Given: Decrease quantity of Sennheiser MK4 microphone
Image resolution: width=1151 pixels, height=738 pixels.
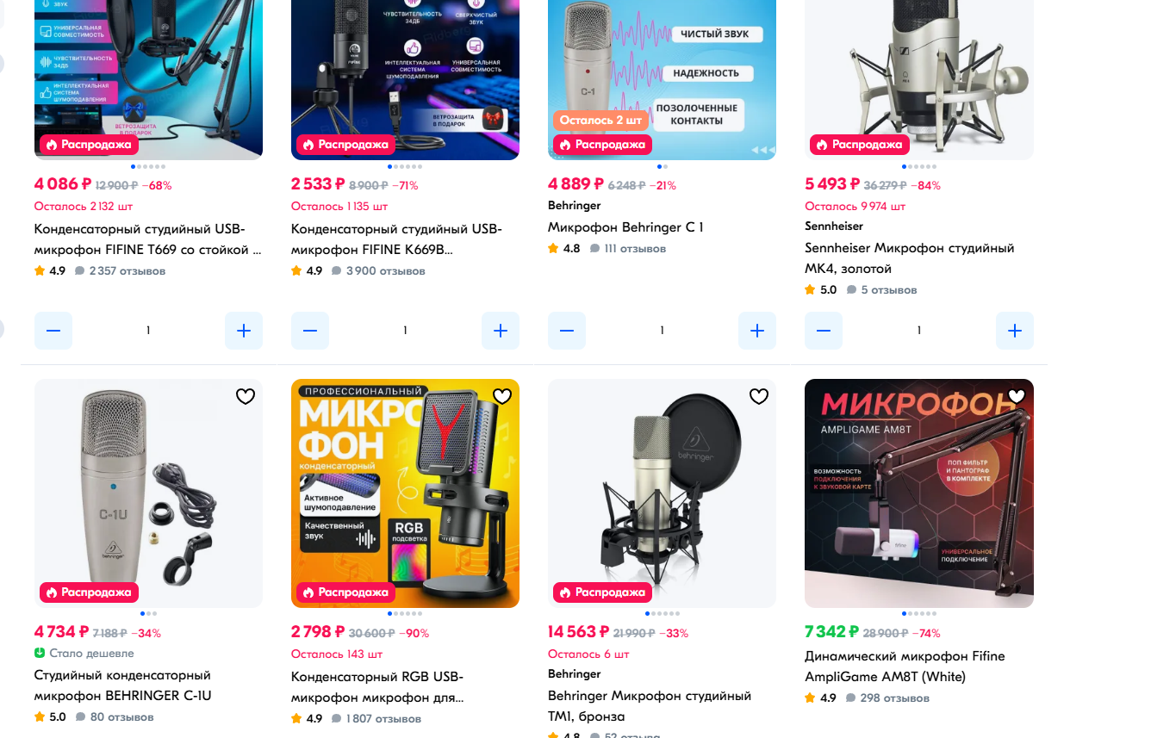Looking at the screenshot, I should (824, 331).
